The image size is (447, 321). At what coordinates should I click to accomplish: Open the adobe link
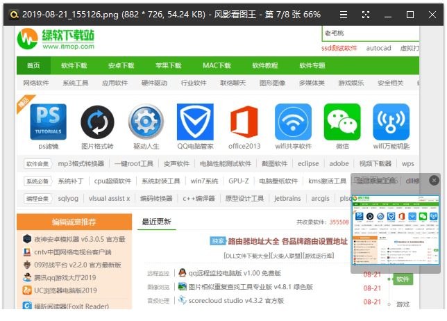339,164
